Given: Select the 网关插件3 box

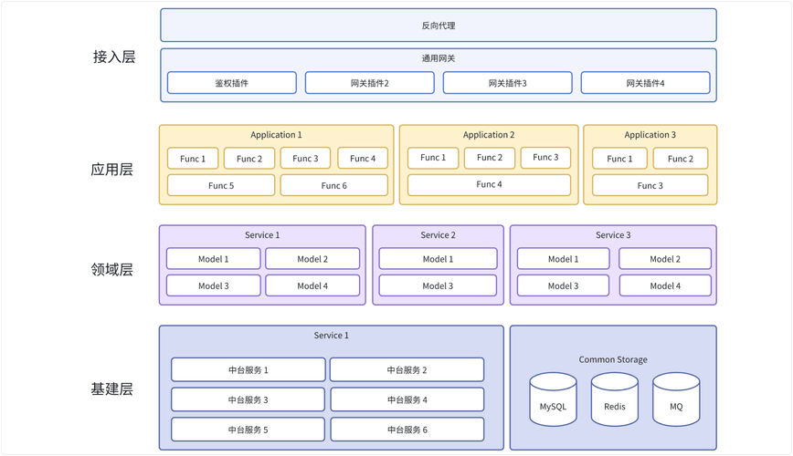Looking at the screenshot, I should click(x=507, y=83).
